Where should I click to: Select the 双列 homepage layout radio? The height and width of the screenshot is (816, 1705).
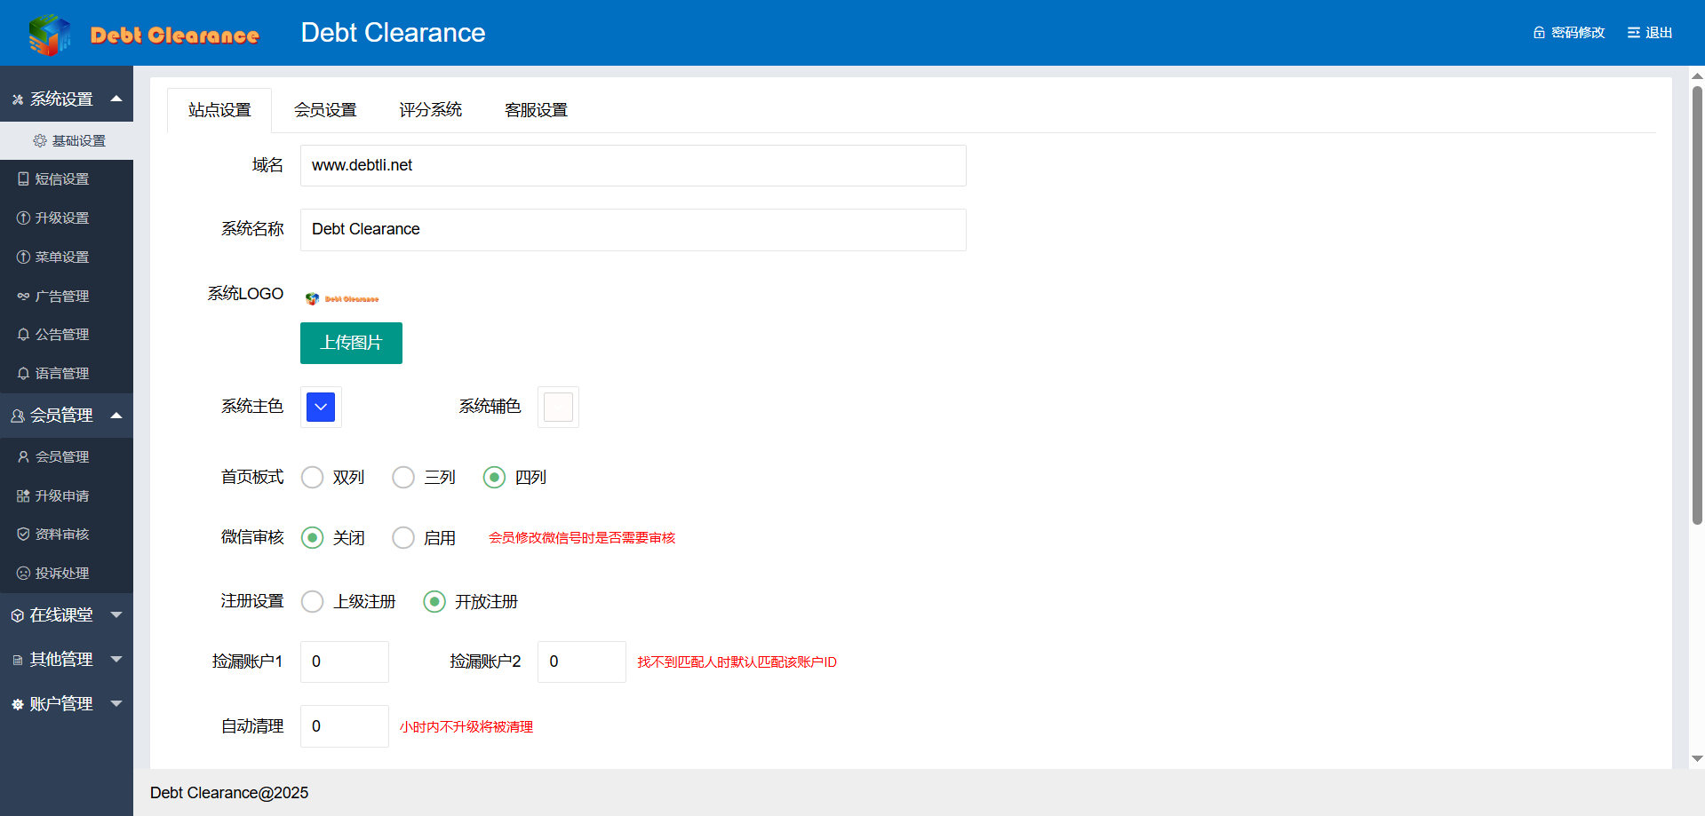[312, 478]
